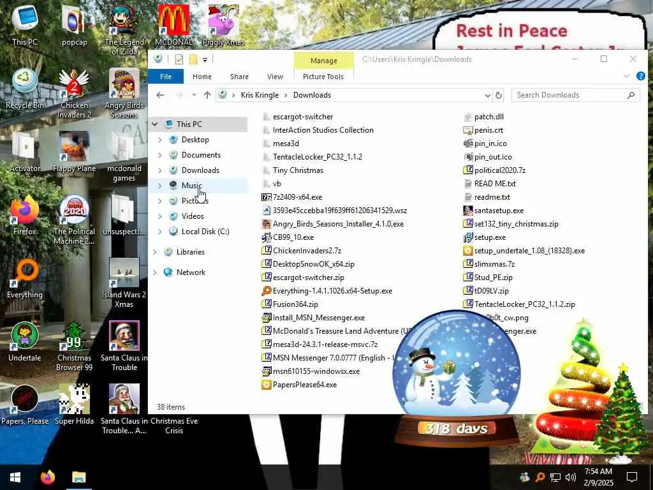Screen dimensions: 653x490
Task: Click the taskbar clock showing 7:54 AM
Action: click(598, 477)
